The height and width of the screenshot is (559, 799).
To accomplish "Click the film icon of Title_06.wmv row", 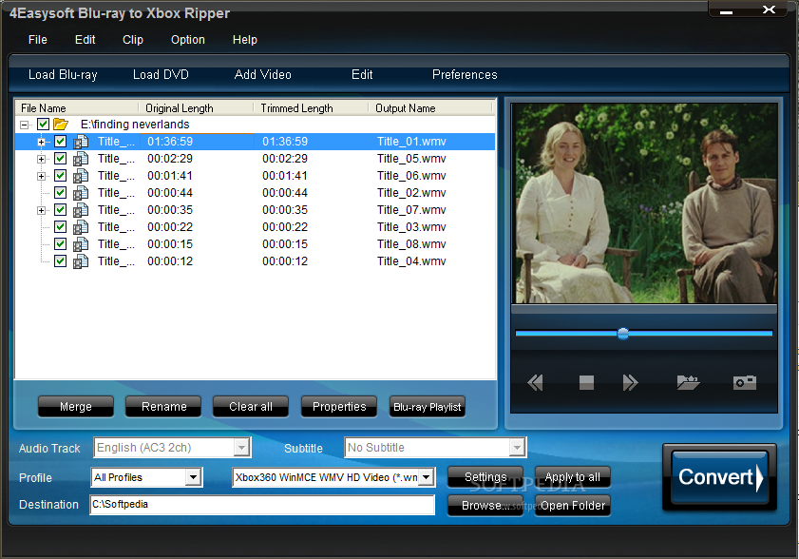I will [81, 176].
